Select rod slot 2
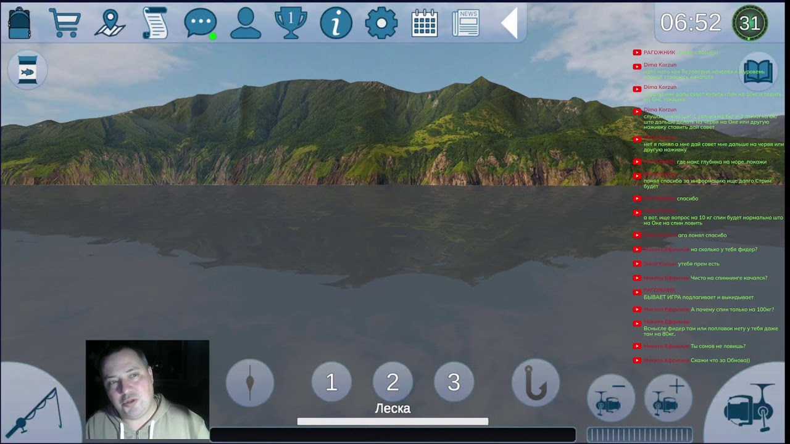The width and height of the screenshot is (790, 444). (393, 382)
